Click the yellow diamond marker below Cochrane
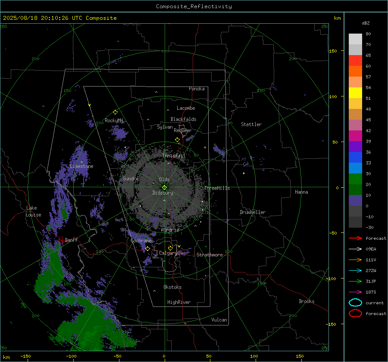 pyautogui.click(x=147, y=248)
